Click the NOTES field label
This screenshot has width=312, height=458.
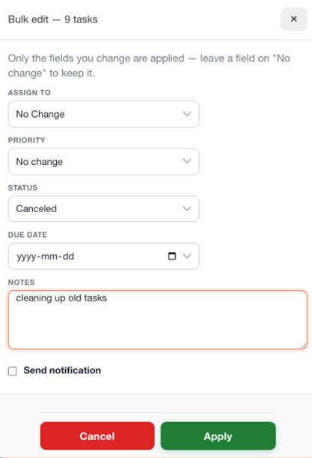tap(21, 283)
